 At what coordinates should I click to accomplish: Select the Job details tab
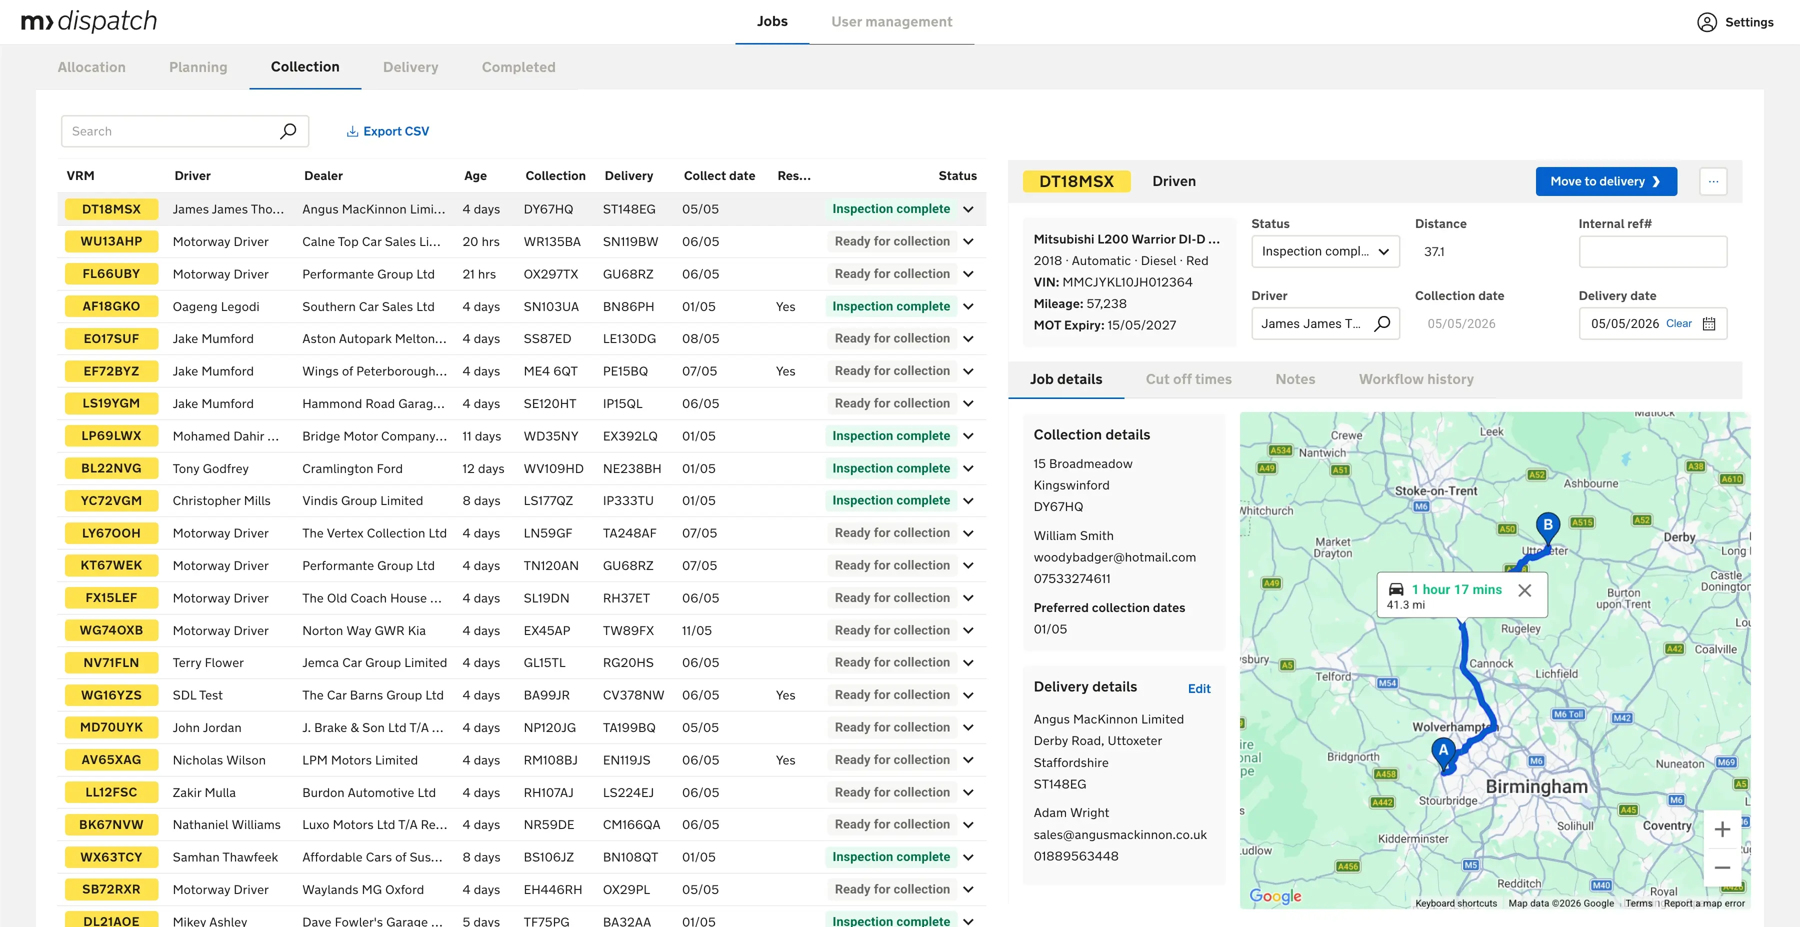tap(1066, 379)
